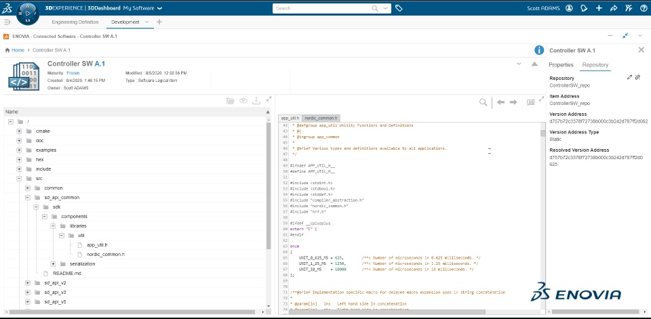
Task: Toggle the left side menu icon
Action: point(7,22)
